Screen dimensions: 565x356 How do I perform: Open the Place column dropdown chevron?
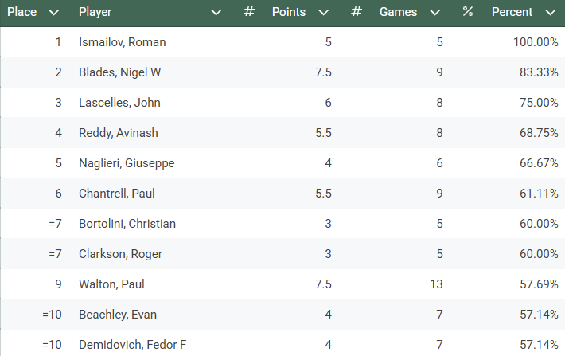[53, 13]
